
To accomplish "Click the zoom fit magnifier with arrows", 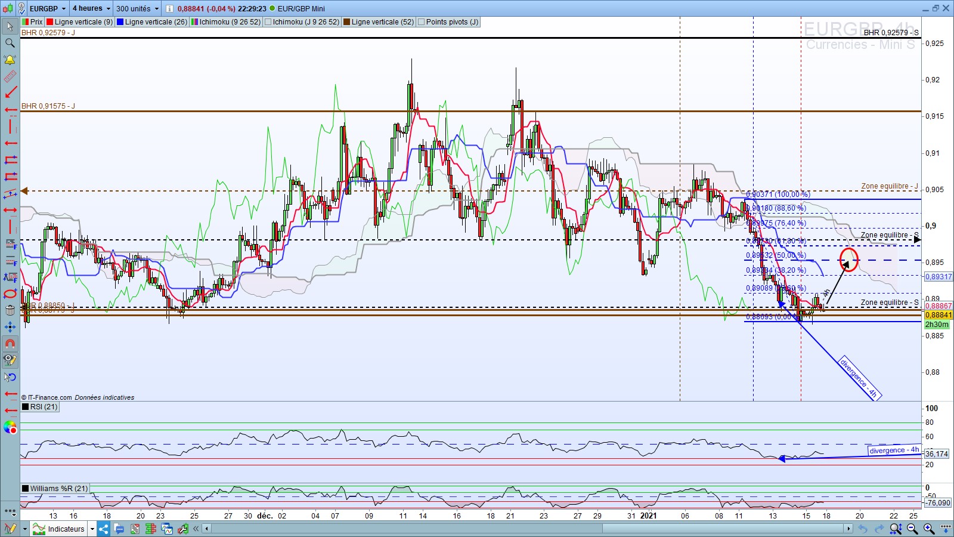I will point(896,529).
